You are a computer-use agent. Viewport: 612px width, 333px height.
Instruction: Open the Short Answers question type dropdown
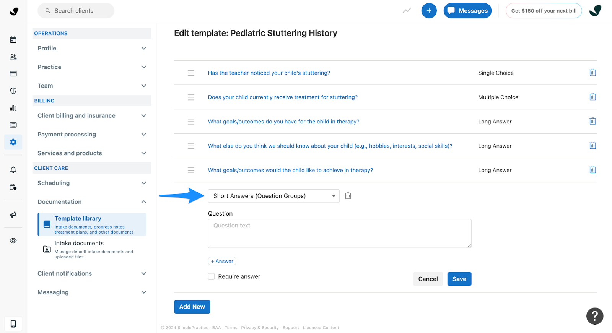[273, 196]
